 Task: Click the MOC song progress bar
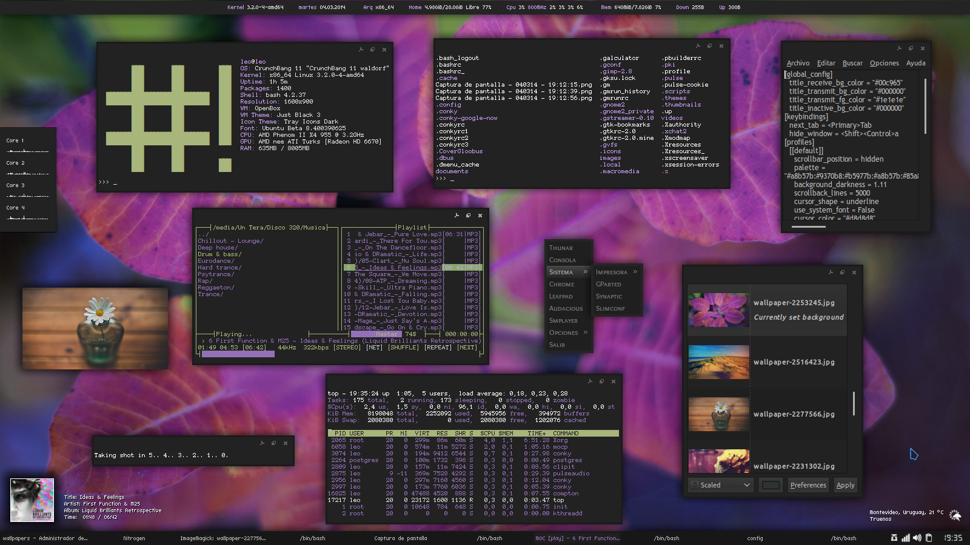[340, 354]
